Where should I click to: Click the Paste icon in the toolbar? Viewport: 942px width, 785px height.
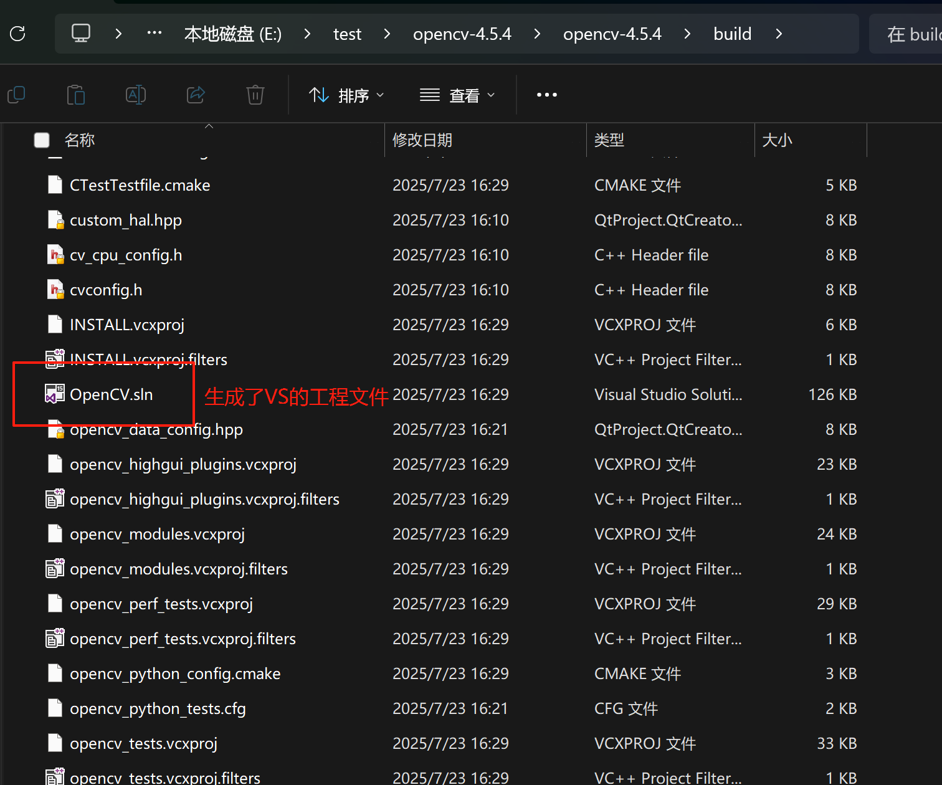tap(76, 95)
